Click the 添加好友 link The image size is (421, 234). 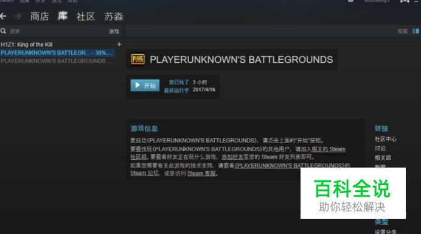pyautogui.click(x=232, y=157)
